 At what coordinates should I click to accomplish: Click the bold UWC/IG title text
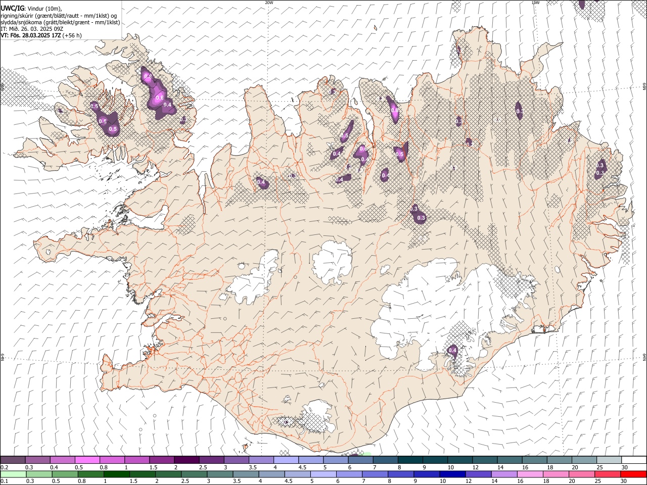pyautogui.click(x=12, y=9)
